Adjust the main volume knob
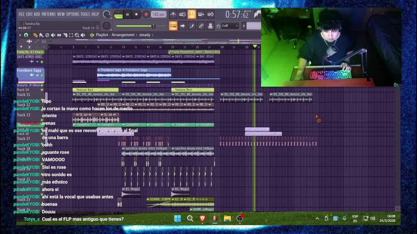Screen dimensions: 417x234 pos(107,14)
